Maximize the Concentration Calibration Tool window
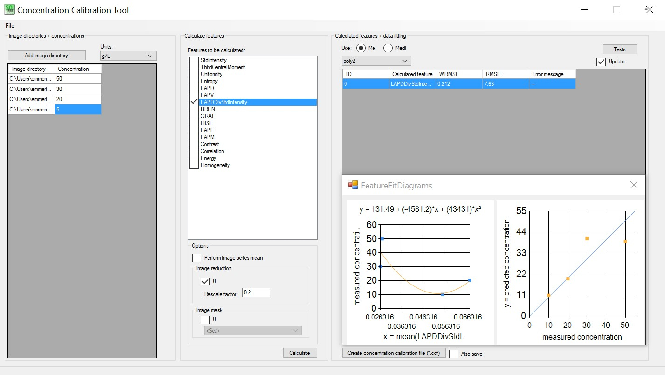Viewport: 665px width, 375px height. (617, 10)
